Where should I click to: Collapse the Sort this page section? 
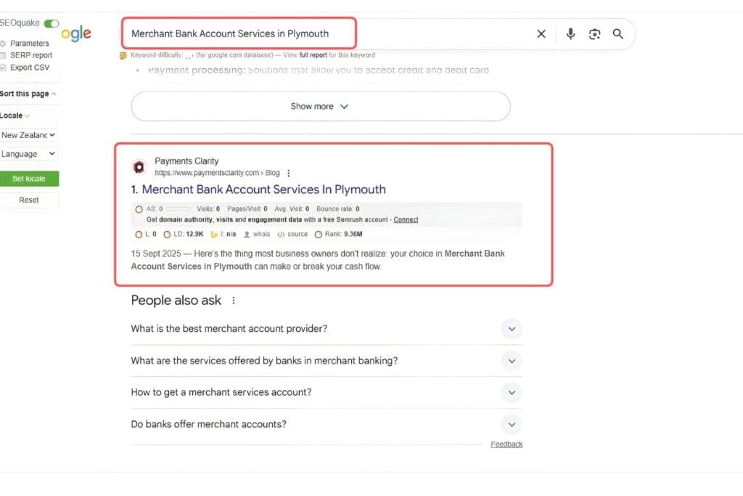point(28,94)
